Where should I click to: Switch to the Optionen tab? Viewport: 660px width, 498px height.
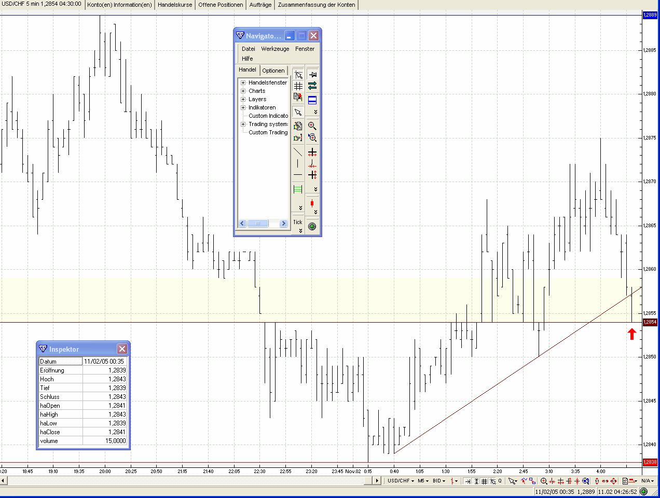273,71
